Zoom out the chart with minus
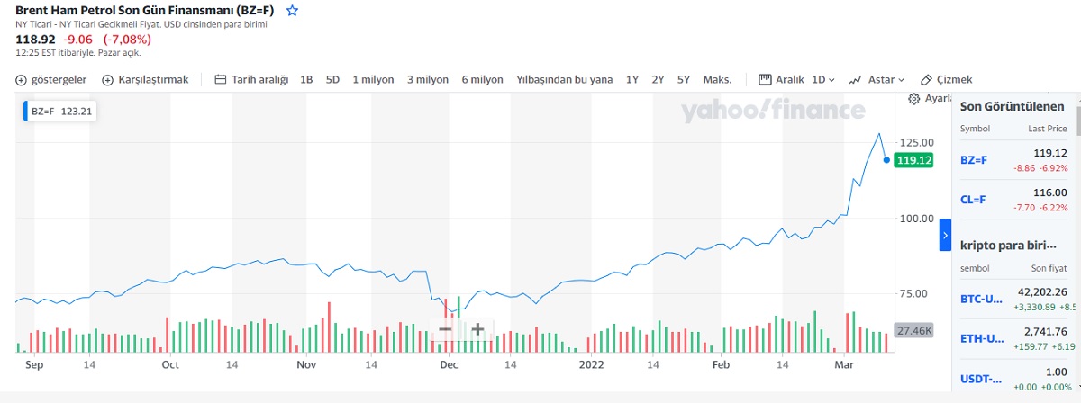1081x403 pixels. click(445, 328)
